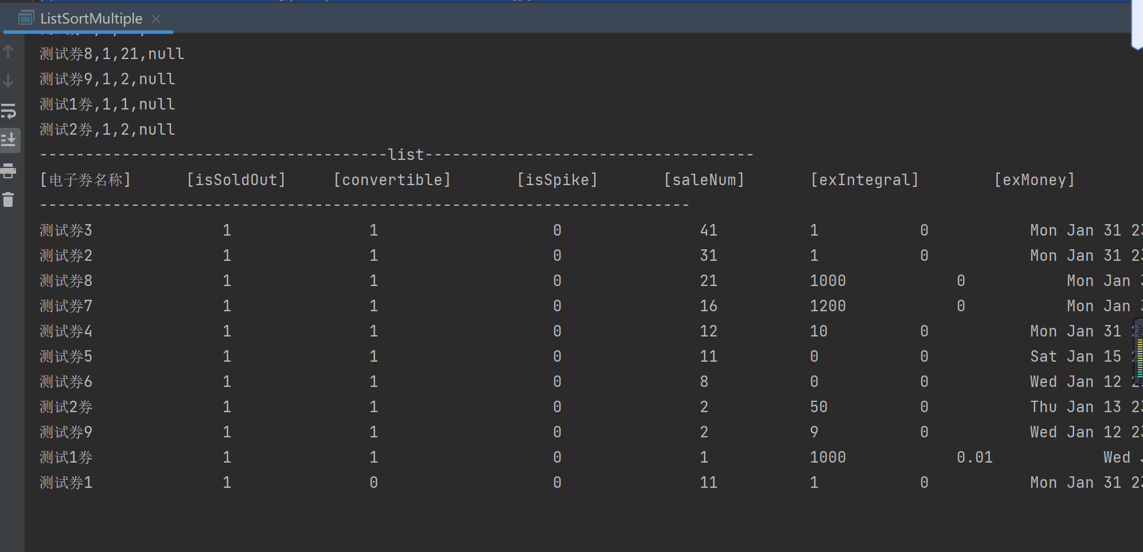This screenshot has height=552, width=1143.
Task: Close the ListSortMultiple tab
Action: [155, 18]
